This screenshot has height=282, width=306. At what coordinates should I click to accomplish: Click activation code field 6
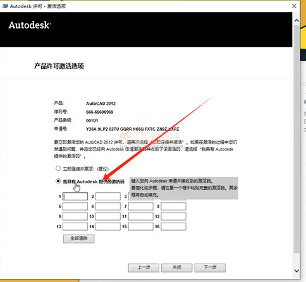click(108, 206)
